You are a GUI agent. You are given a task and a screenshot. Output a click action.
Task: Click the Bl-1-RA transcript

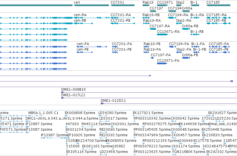(195, 18)
